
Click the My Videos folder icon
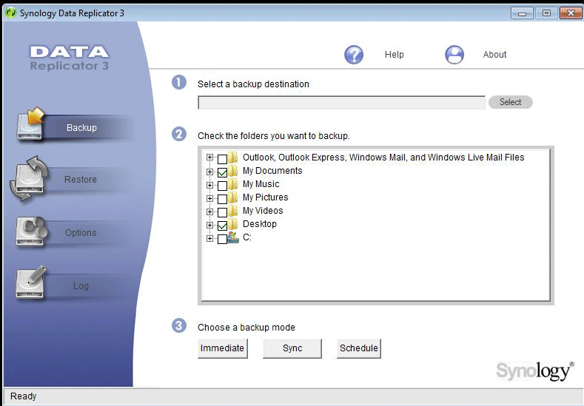click(x=233, y=211)
